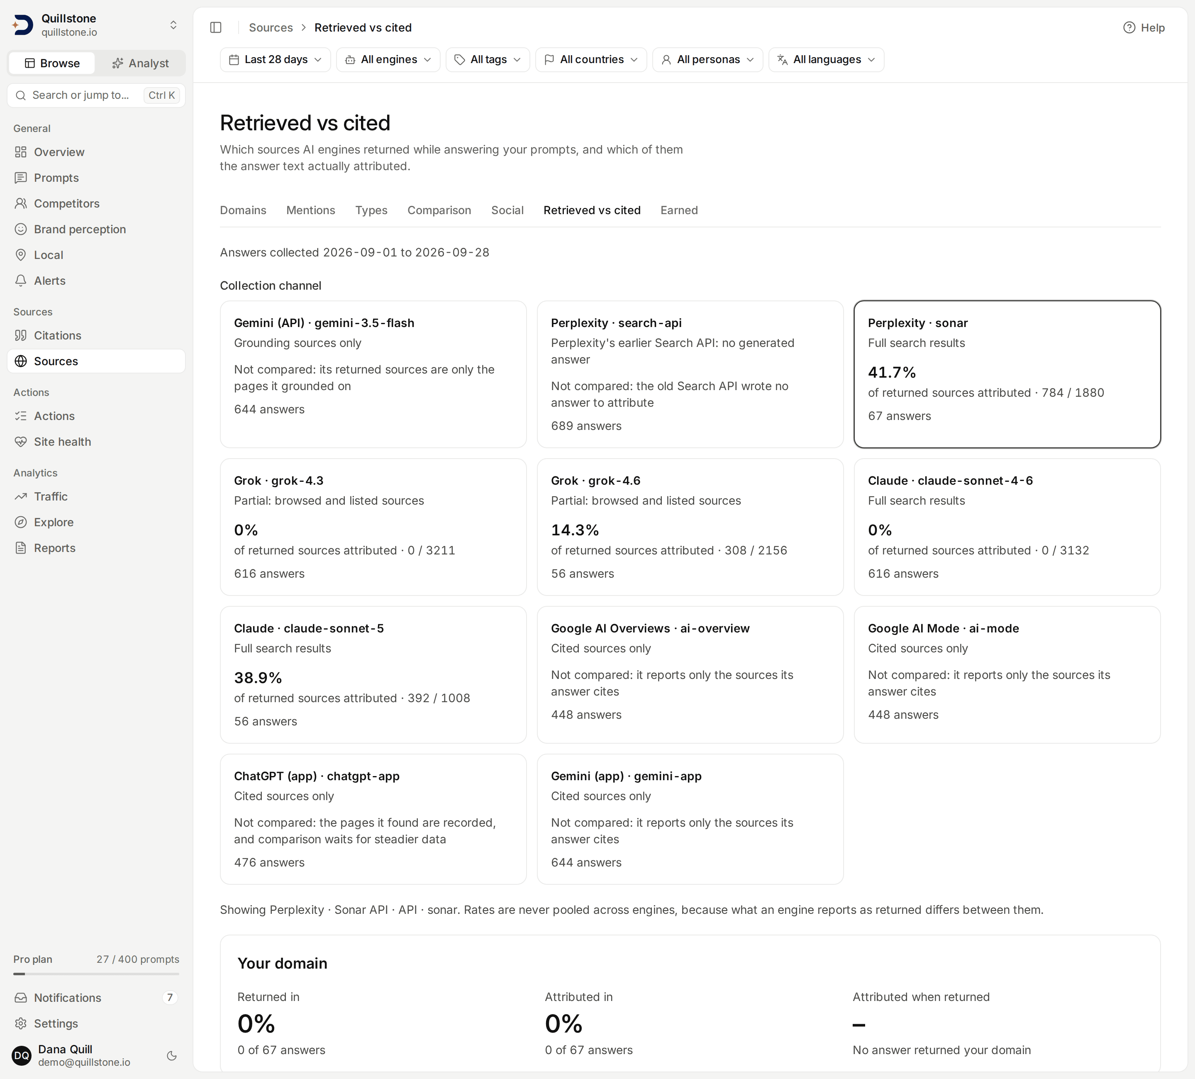
Task: Open the Site health heart icon
Action: point(21,442)
